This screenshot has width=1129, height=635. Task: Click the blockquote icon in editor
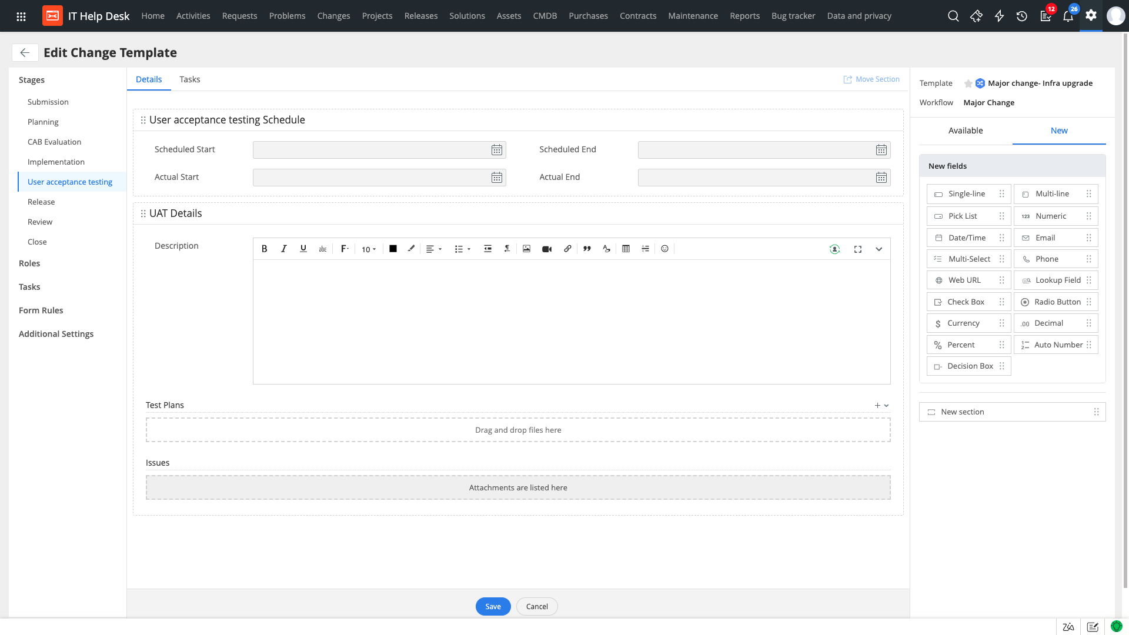(587, 249)
